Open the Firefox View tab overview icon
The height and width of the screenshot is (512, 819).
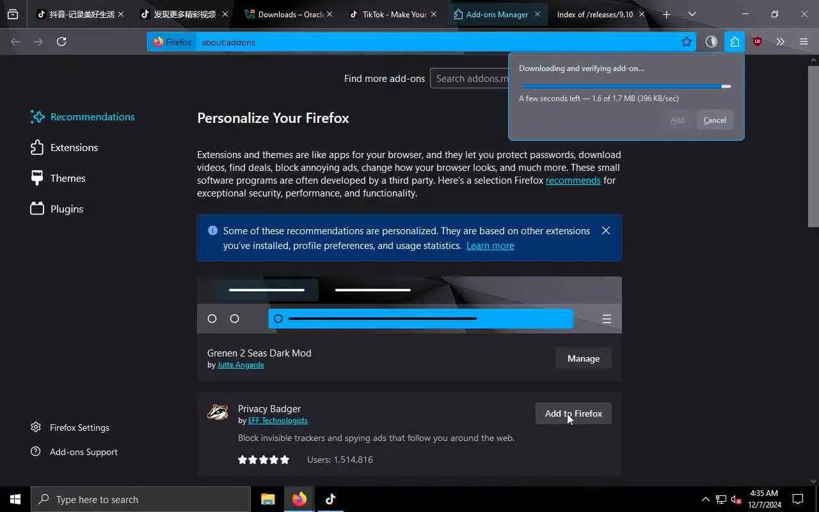(x=13, y=14)
